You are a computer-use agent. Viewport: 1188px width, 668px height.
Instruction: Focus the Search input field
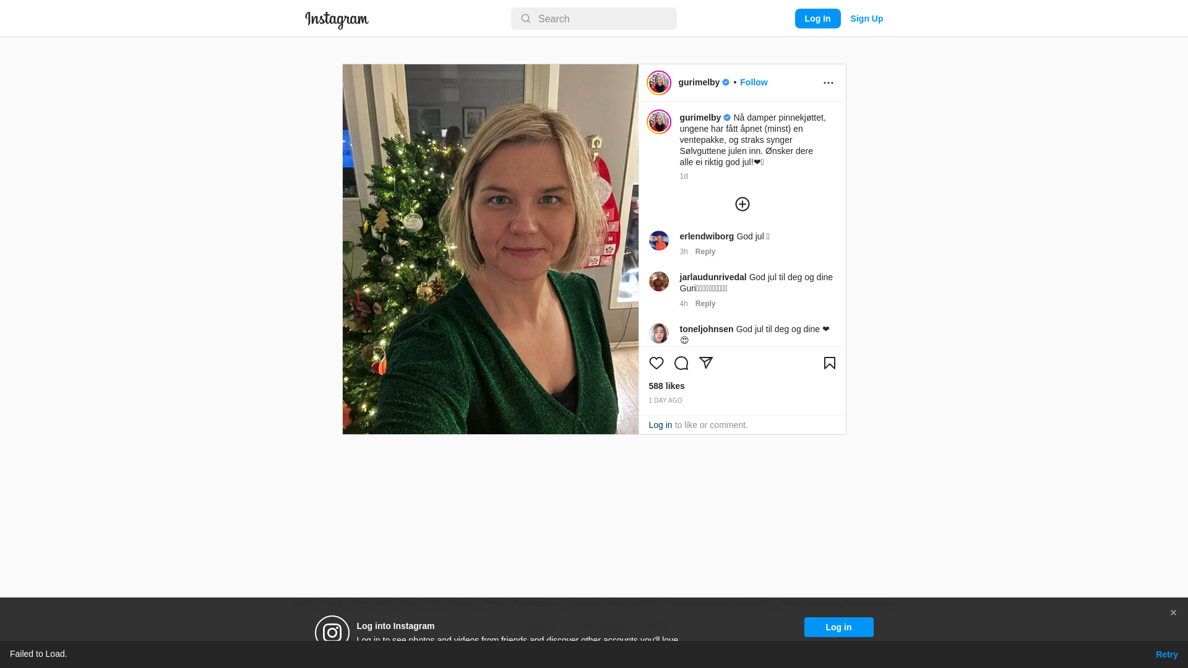point(594,19)
